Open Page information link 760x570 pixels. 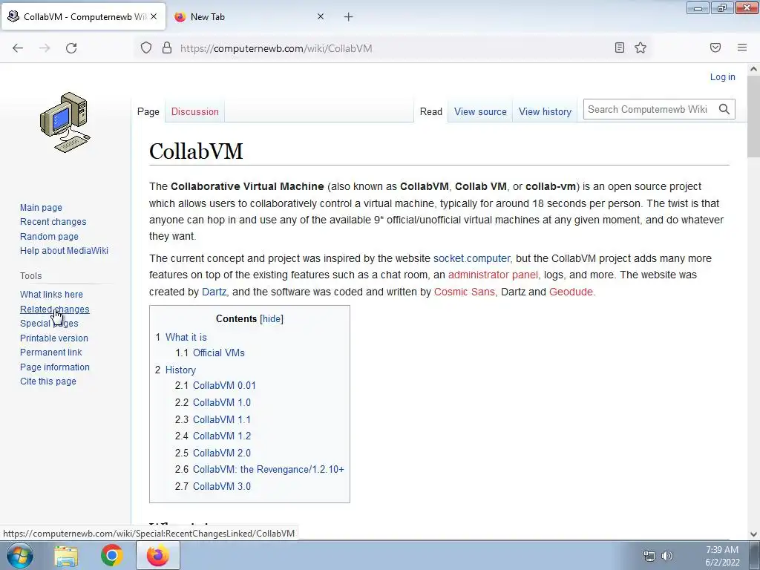55,367
